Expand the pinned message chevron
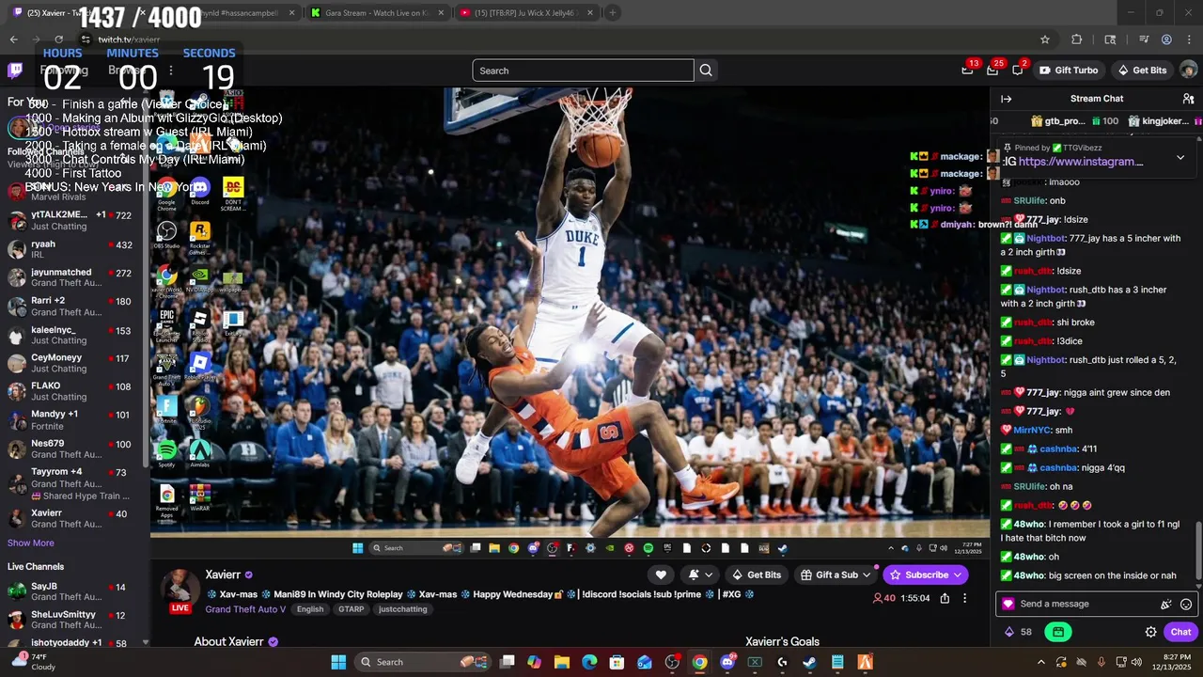Image resolution: width=1203 pixels, height=677 pixels. [x=1180, y=158]
